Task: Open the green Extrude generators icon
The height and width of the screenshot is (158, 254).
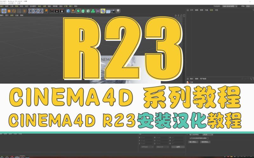Action: pyautogui.click(x=83, y=11)
